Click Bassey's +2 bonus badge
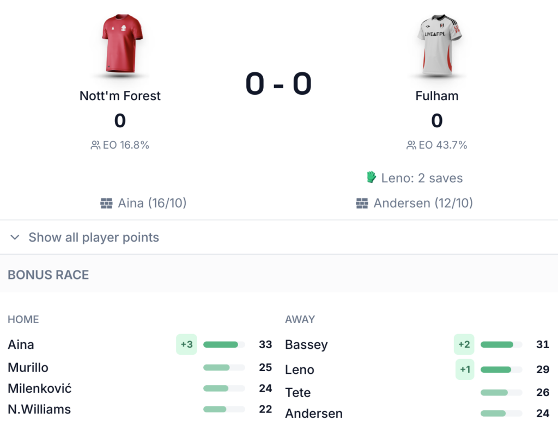The width and height of the screenshot is (558, 432). (464, 344)
